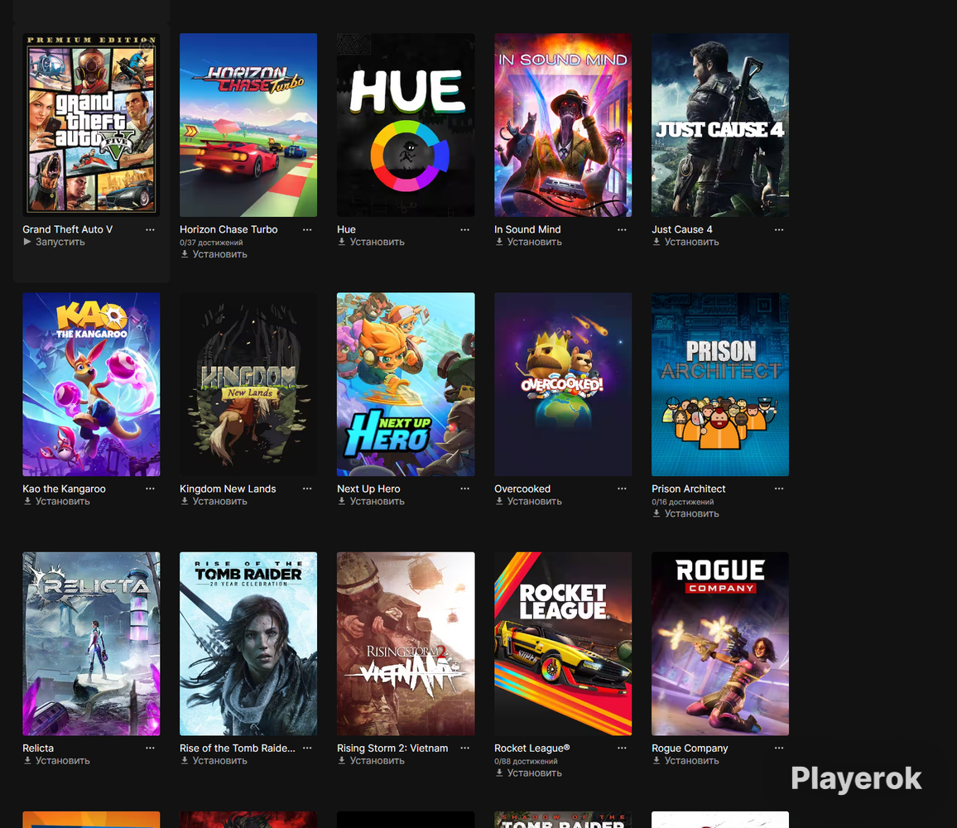This screenshot has width=957, height=828.
Task: Click the Kao the Kangaroo title text
Action: pyautogui.click(x=64, y=489)
